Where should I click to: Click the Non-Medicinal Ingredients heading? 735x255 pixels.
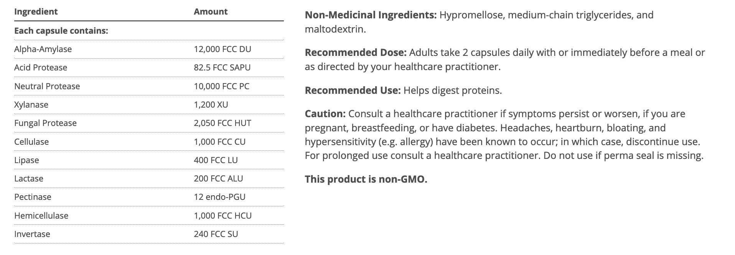371,15
